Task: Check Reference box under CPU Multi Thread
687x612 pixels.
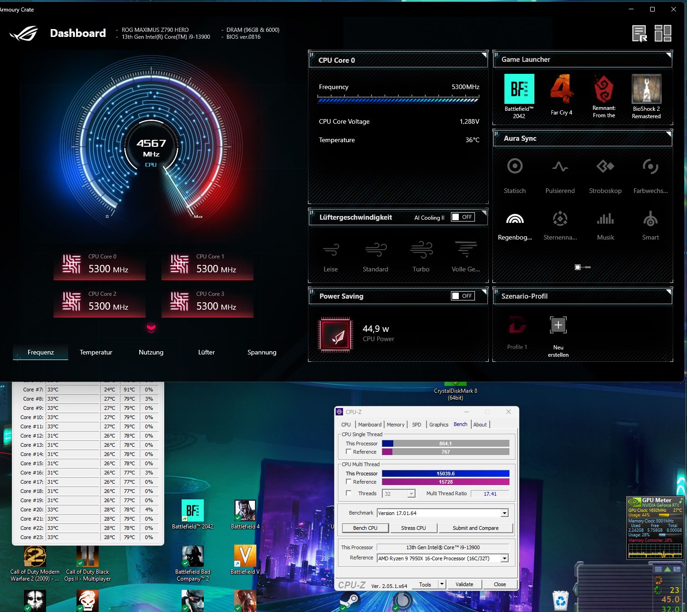Action: (x=349, y=482)
